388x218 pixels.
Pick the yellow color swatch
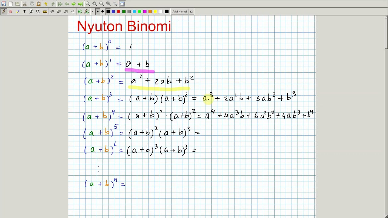coord(155,12)
